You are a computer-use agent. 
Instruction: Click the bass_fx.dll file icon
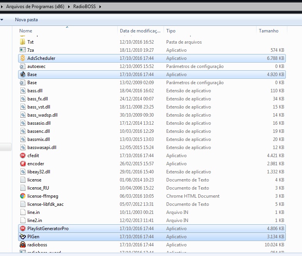pos(23,99)
